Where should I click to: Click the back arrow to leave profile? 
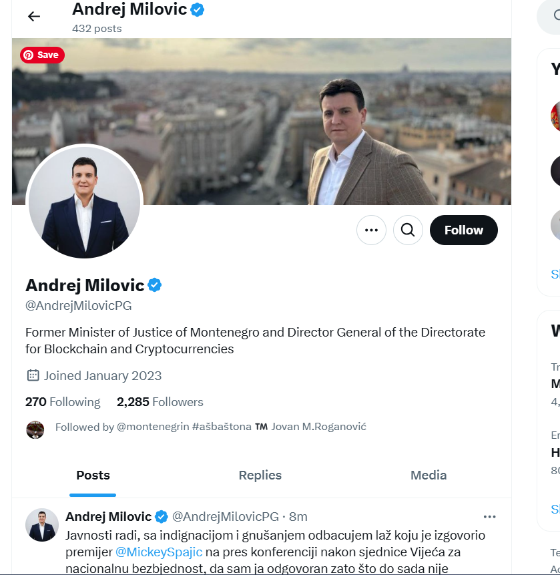click(33, 16)
